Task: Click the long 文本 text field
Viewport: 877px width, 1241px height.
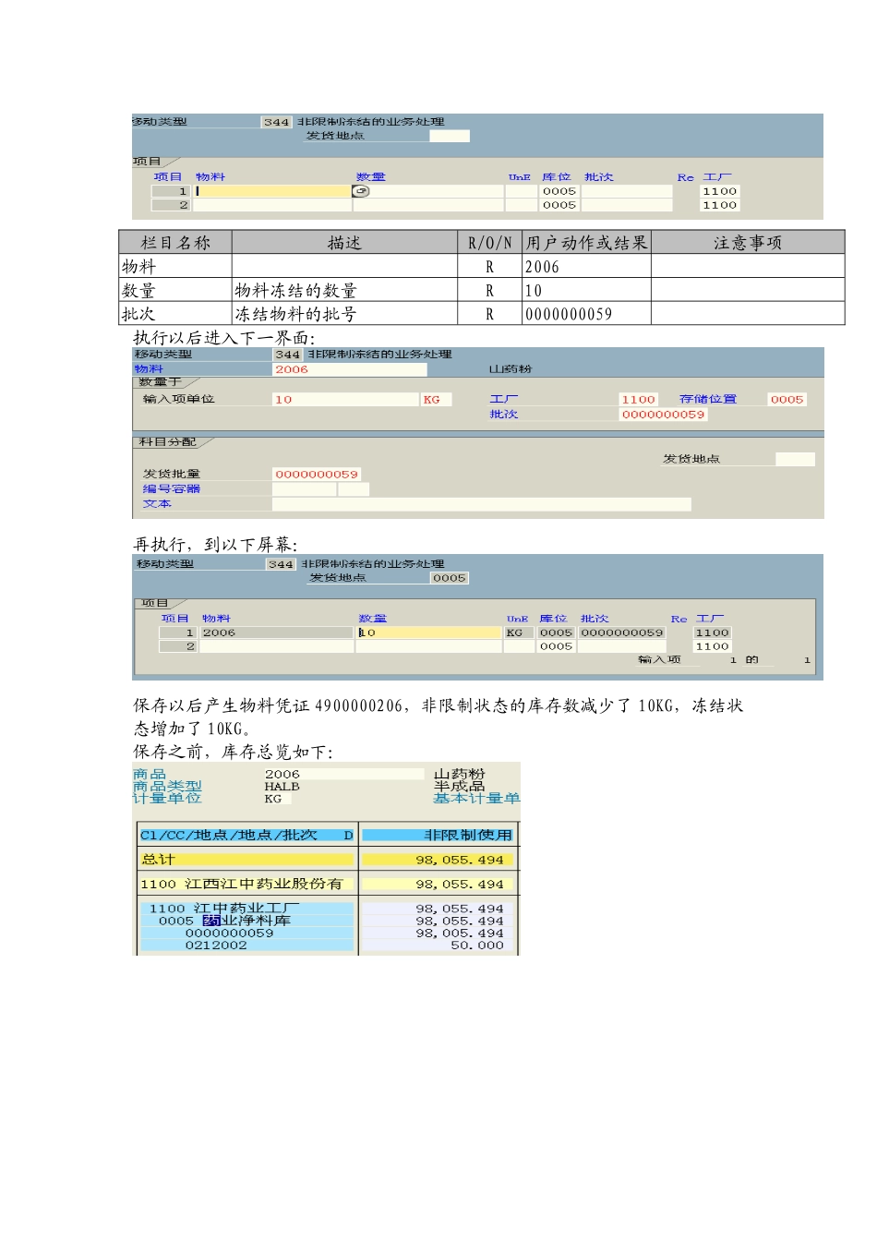Action: tap(480, 504)
